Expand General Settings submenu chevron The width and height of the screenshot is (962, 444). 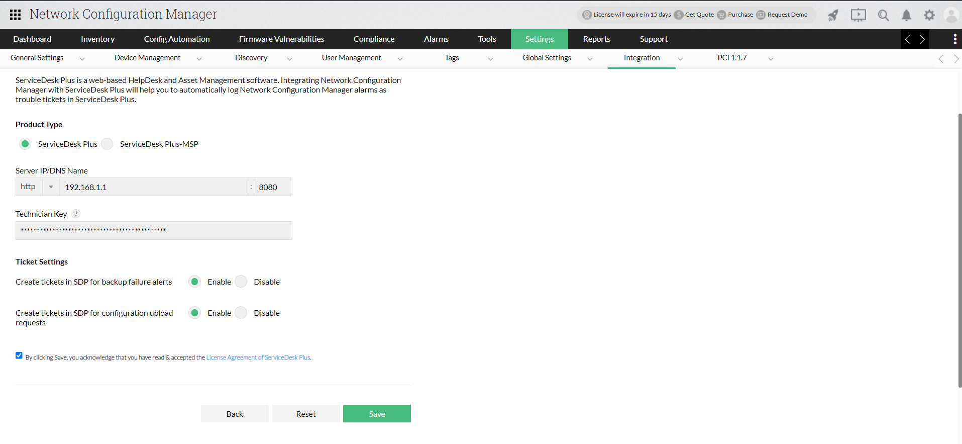(x=82, y=59)
